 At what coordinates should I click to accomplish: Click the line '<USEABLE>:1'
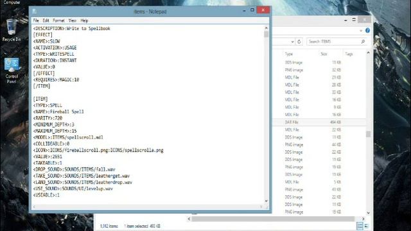(x=46, y=195)
